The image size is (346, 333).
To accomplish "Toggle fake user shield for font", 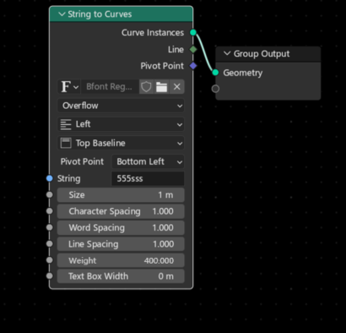I will tap(146, 86).
